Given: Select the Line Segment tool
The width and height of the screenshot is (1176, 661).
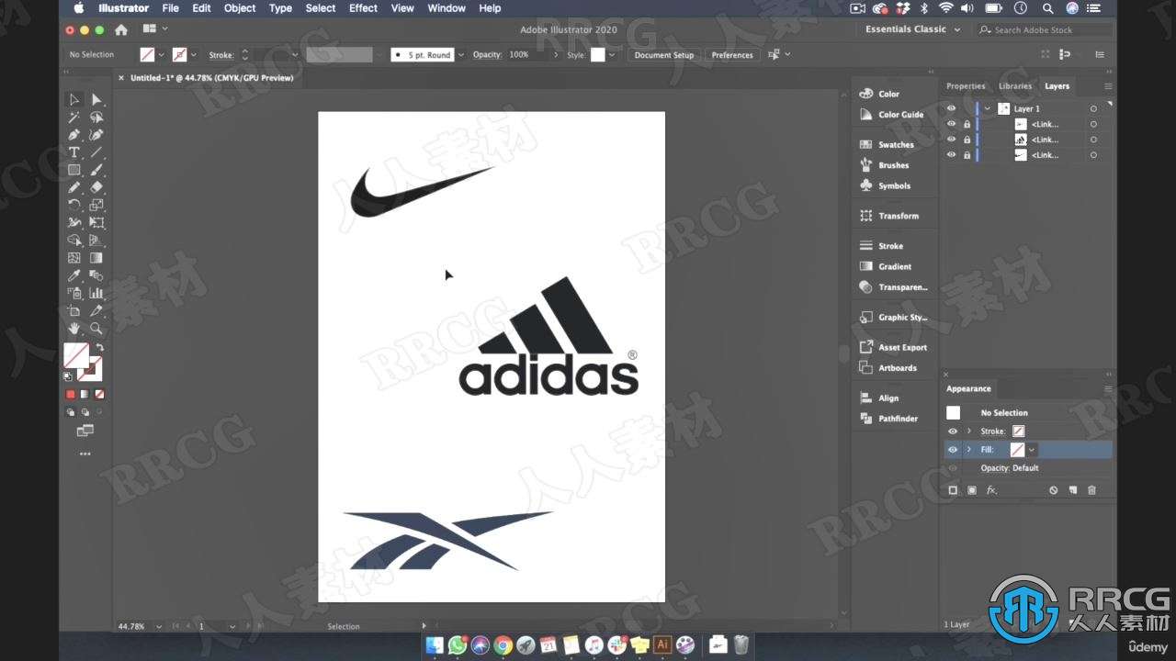Looking at the screenshot, I should point(96,152).
